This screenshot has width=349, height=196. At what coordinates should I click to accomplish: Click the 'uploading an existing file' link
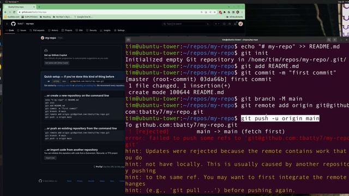86,85
